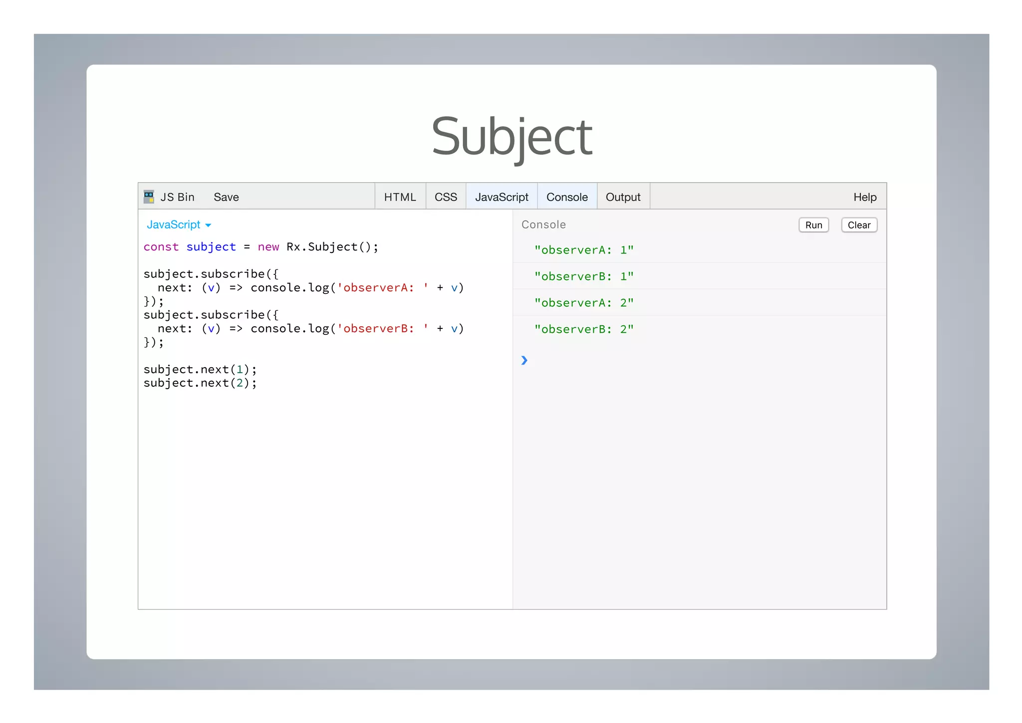This screenshot has height=723, width=1022.
Task: Click the subject.next(2) code line
Action: [200, 383]
